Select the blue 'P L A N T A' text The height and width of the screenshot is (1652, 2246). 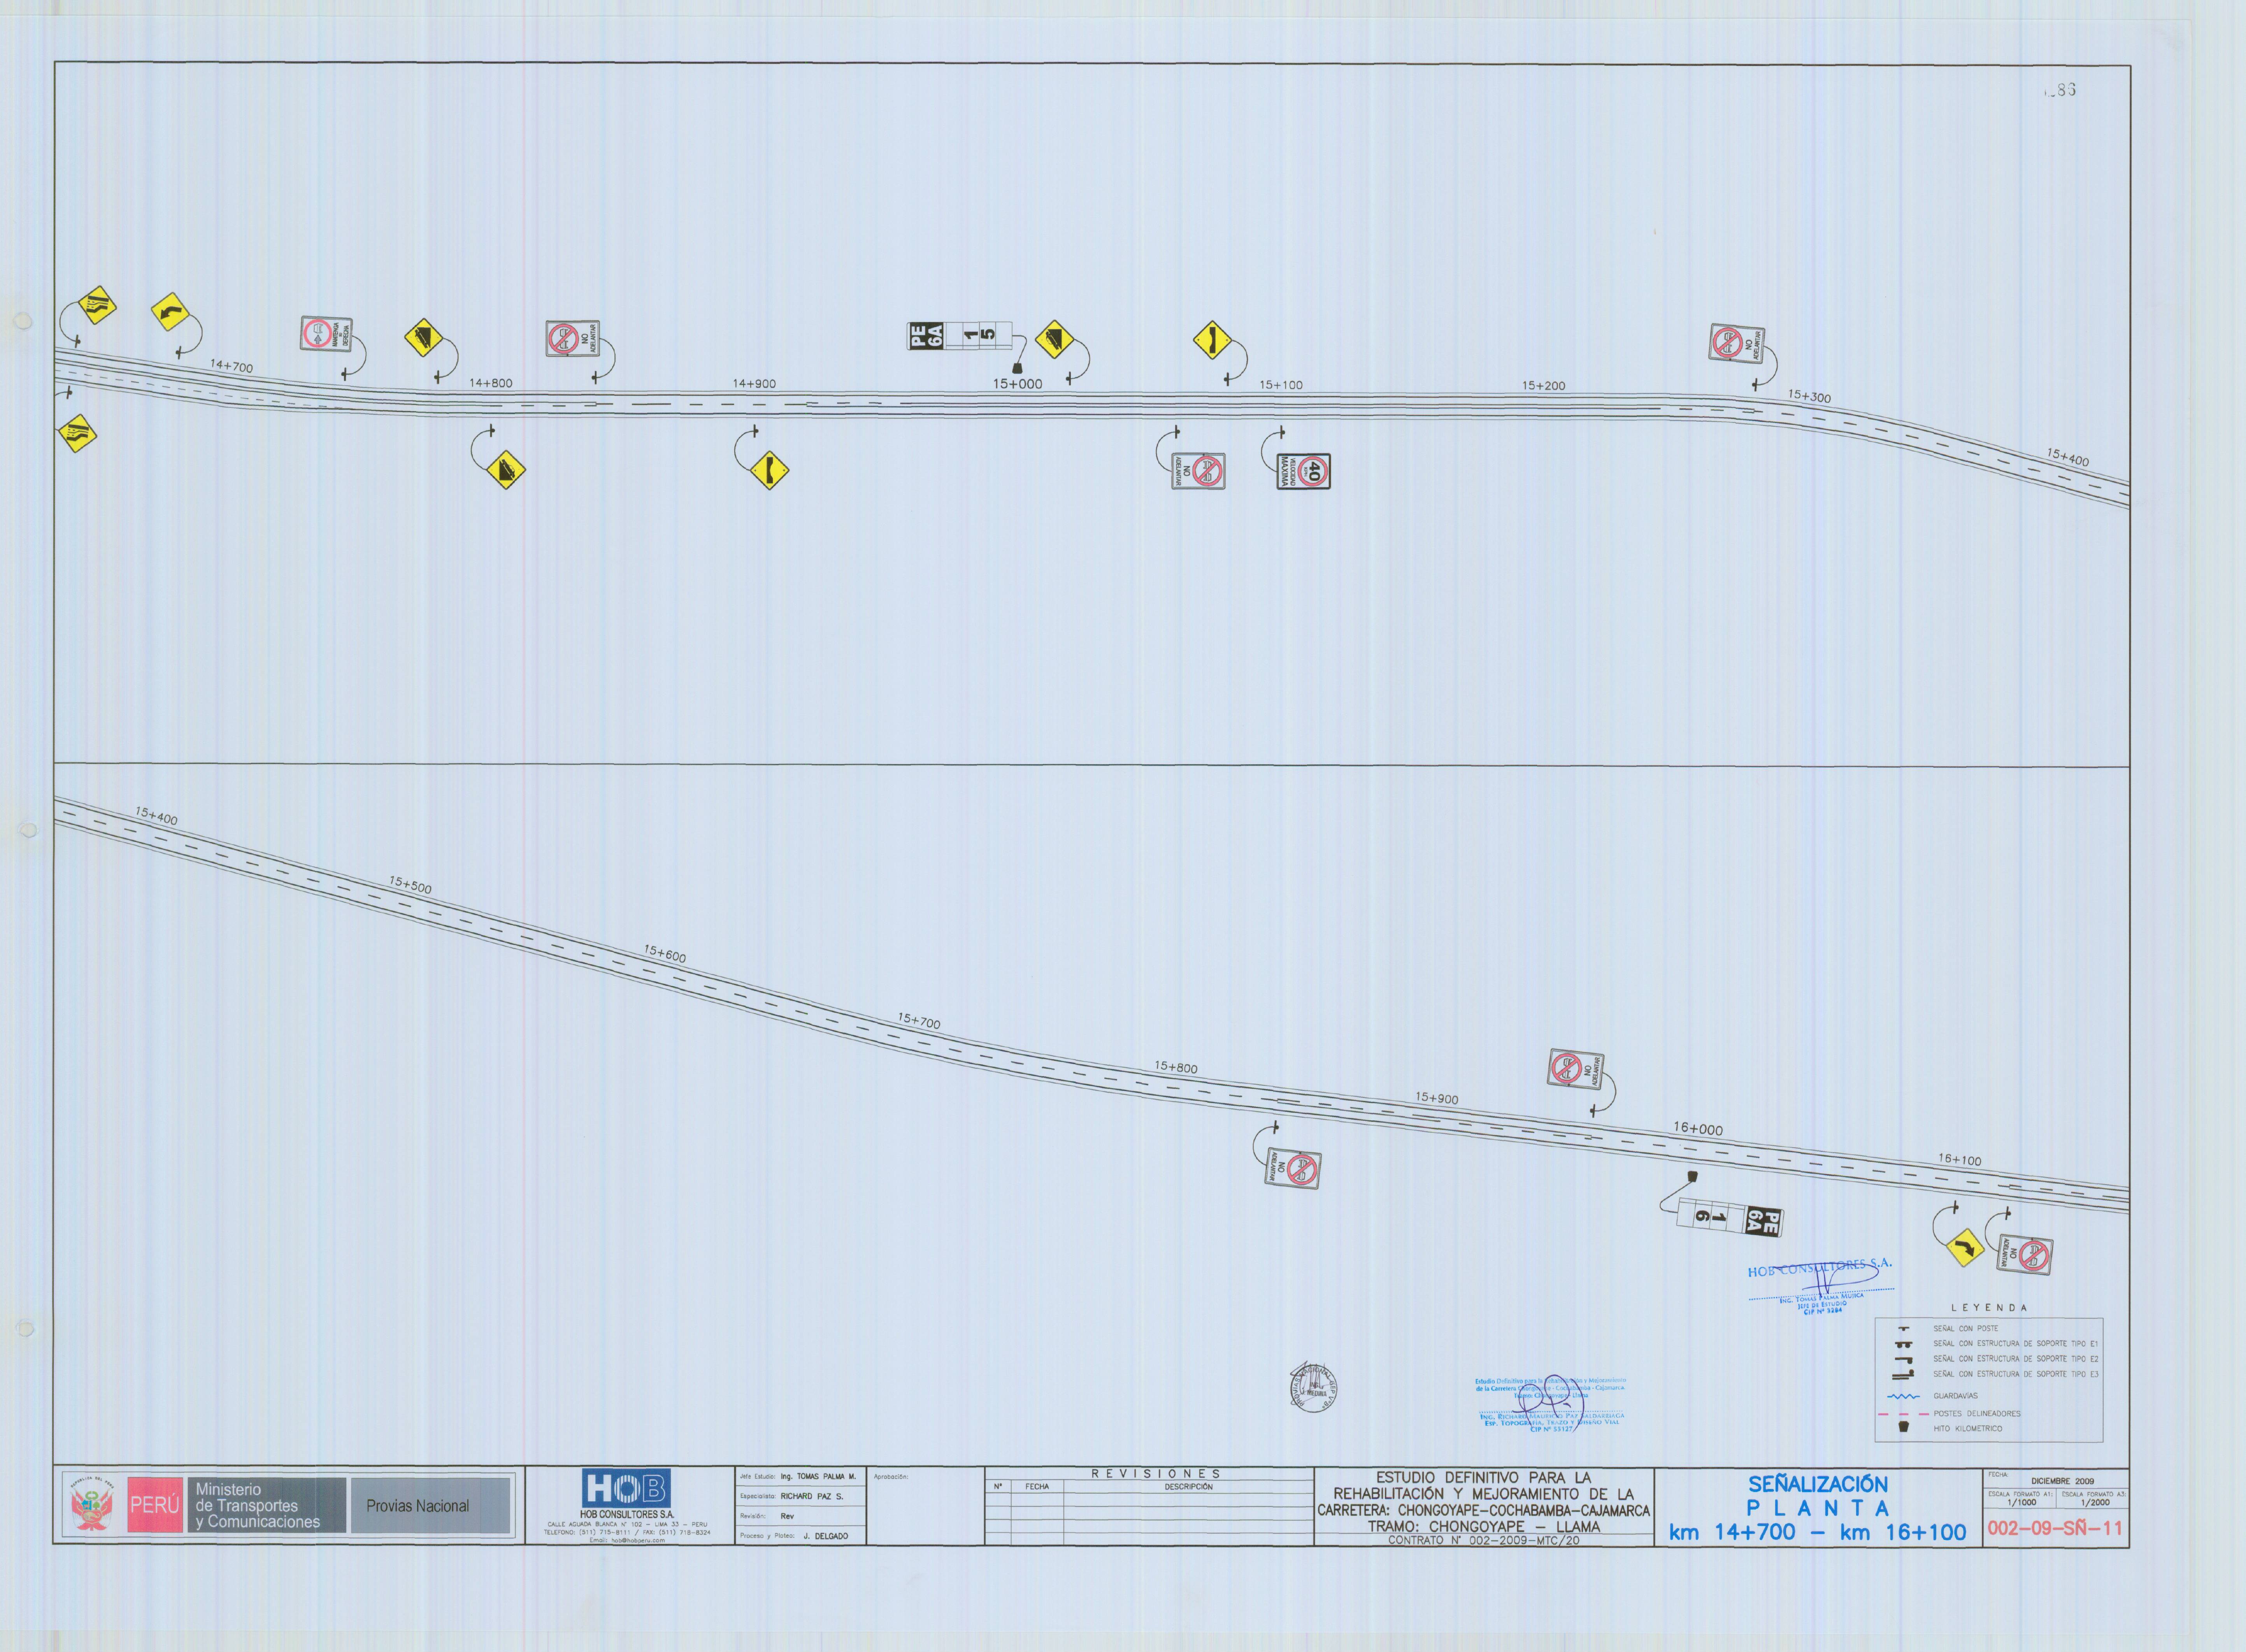pyautogui.click(x=1818, y=1508)
